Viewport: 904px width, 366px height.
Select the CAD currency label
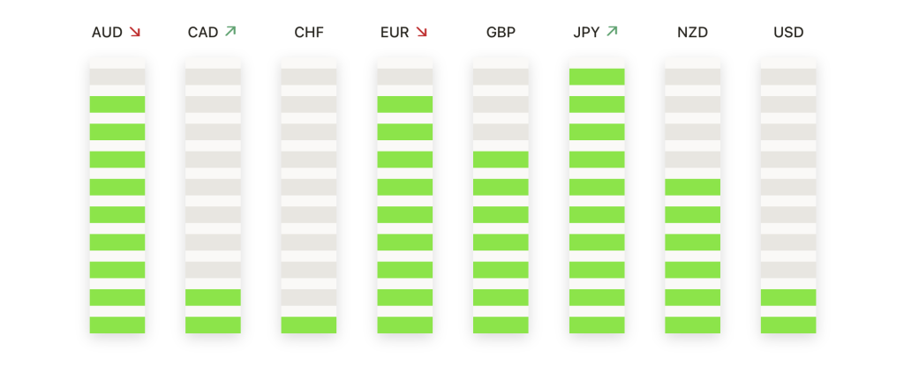point(203,33)
